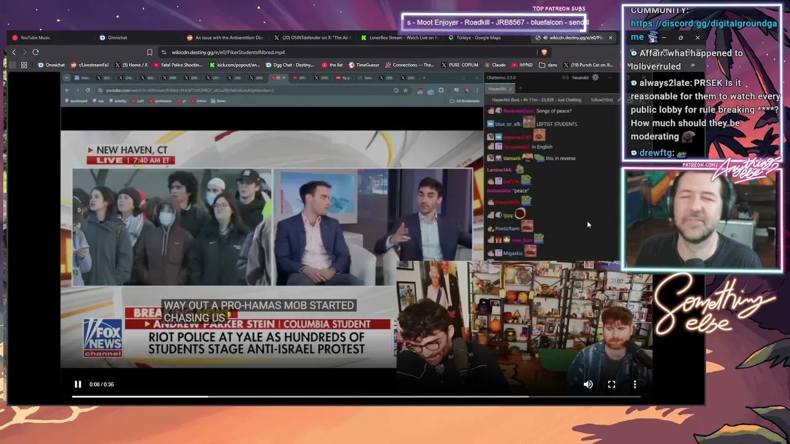
Task: Reload the page with the refresh icon
Action: [x=36, y=52]
